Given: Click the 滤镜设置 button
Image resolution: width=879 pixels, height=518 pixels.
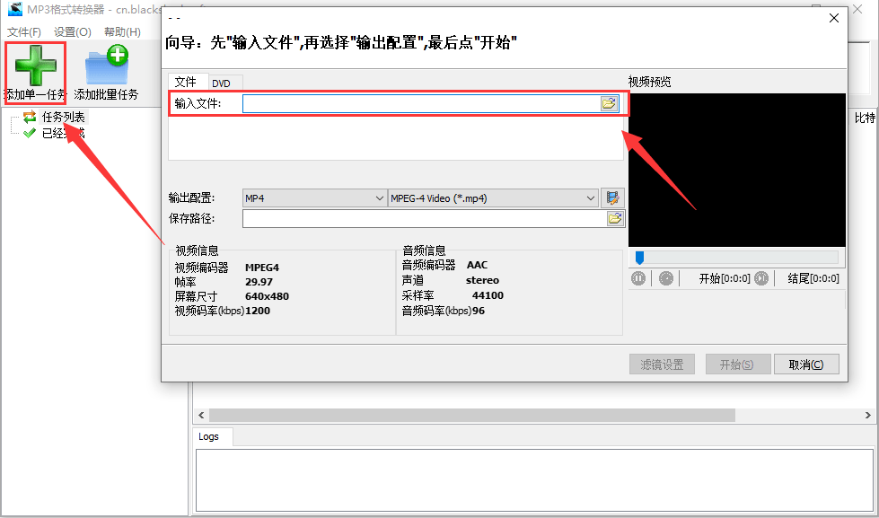Looking at the screenshot, I should (662, 364).
